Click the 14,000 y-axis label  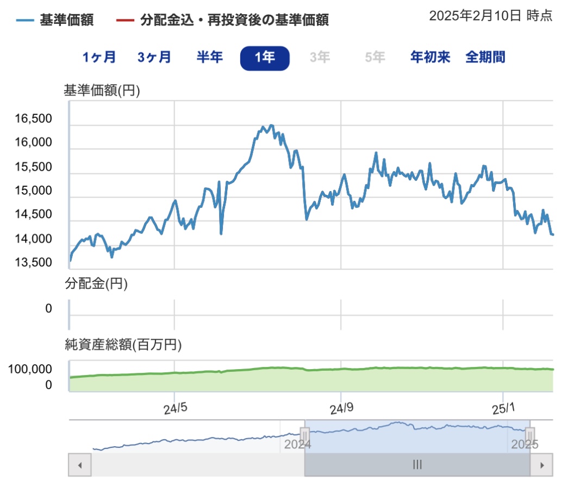pos(33,239)
